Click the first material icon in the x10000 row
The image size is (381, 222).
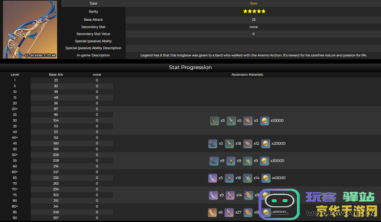coord(214,120)
